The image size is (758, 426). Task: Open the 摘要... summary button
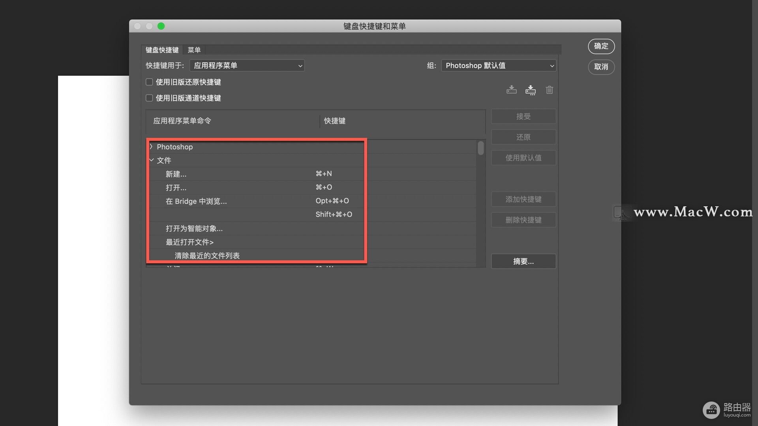click(523, 261)
